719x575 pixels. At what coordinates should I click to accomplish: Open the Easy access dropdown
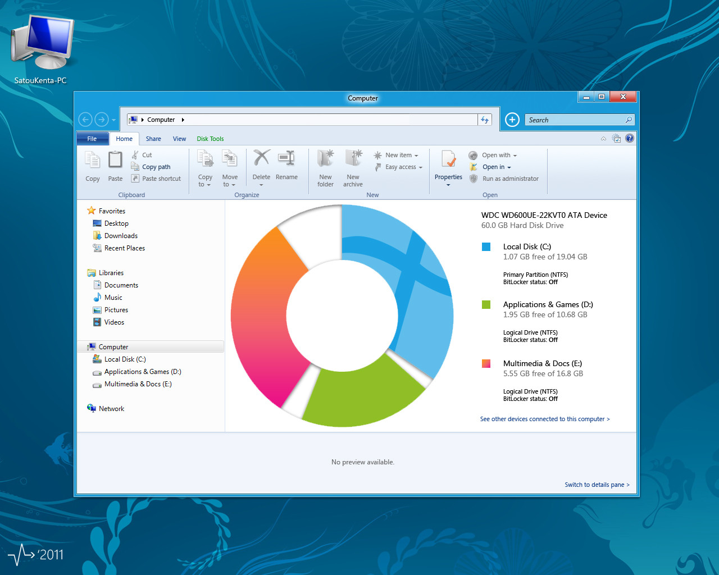point(398,167)
